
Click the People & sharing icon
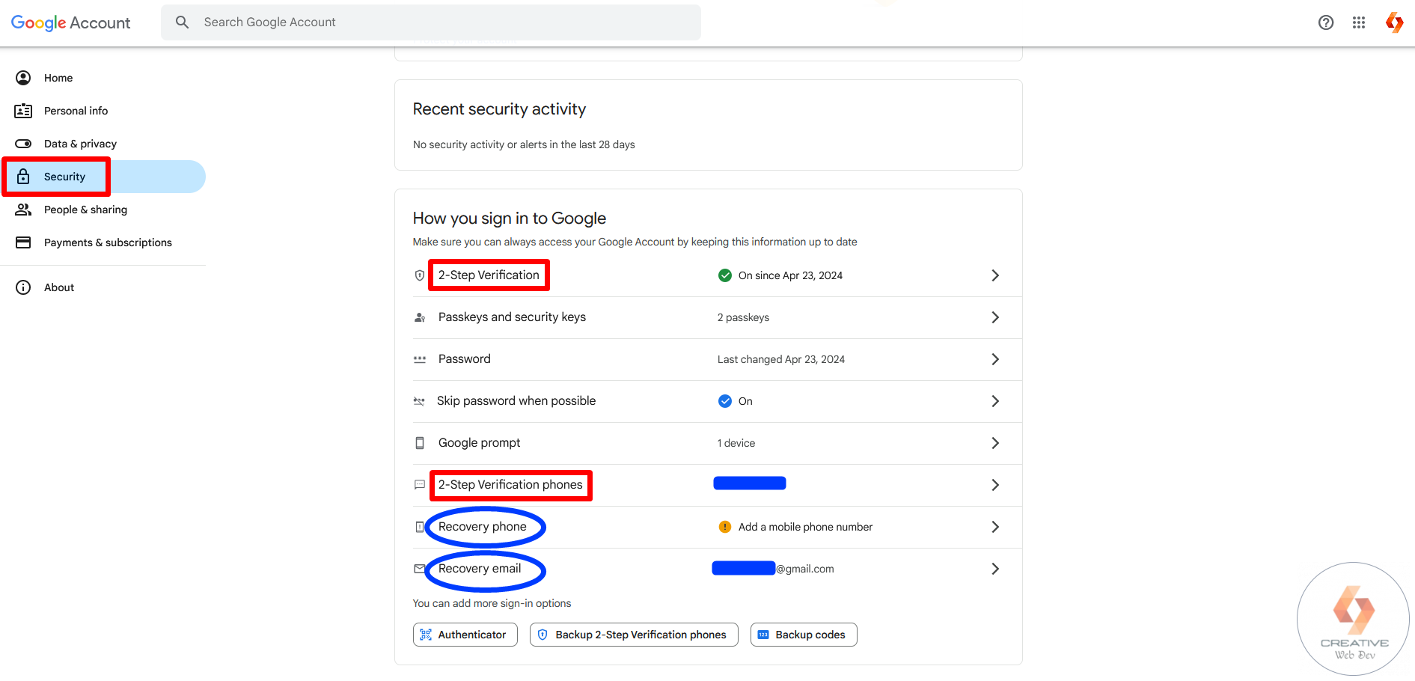point(23,210)
